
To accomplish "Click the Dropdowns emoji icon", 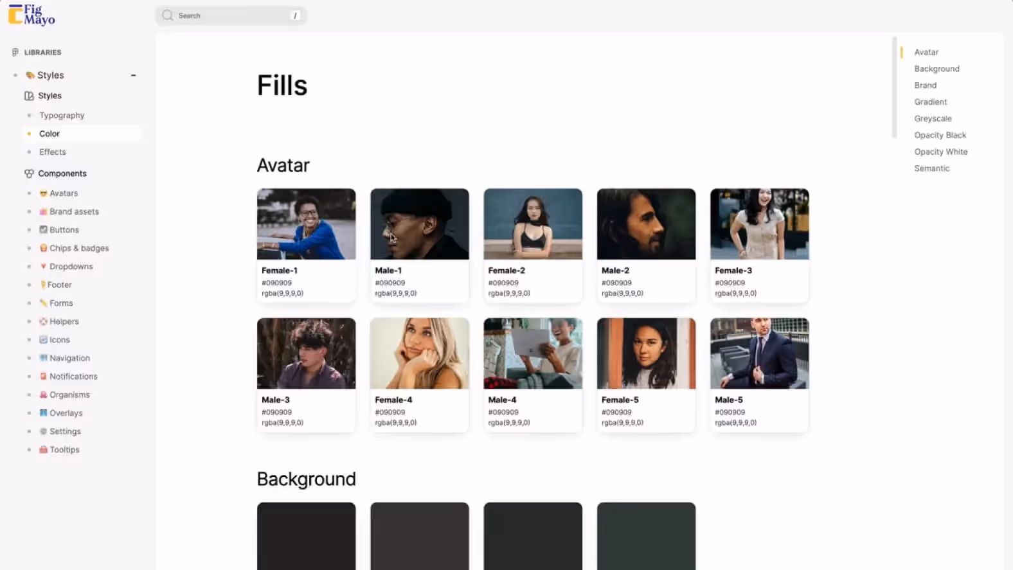I will 43,267.
